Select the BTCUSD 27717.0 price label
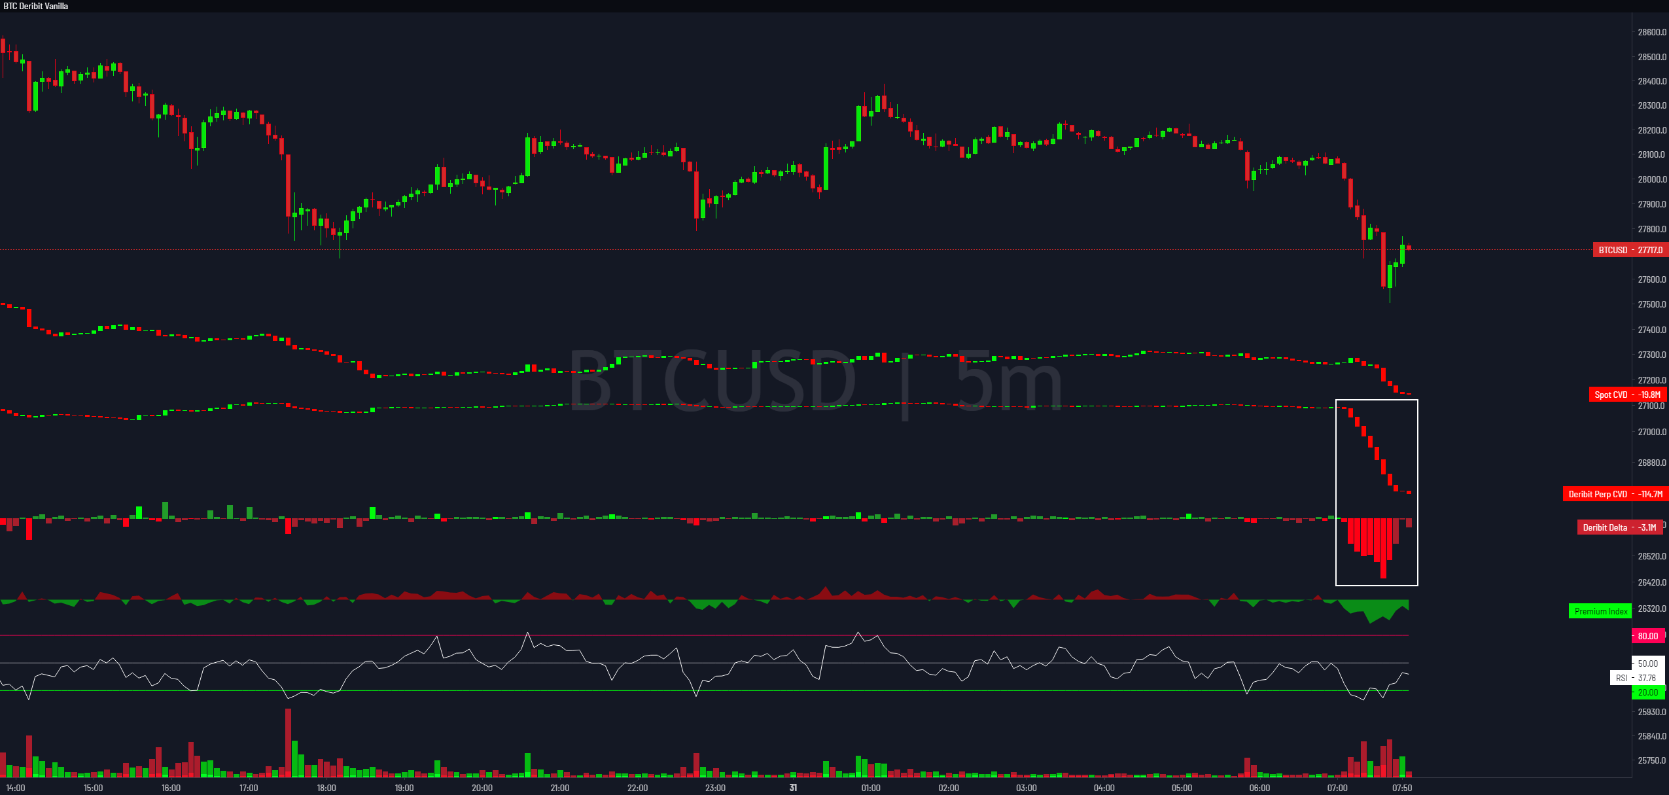 tap(1630, 250)
